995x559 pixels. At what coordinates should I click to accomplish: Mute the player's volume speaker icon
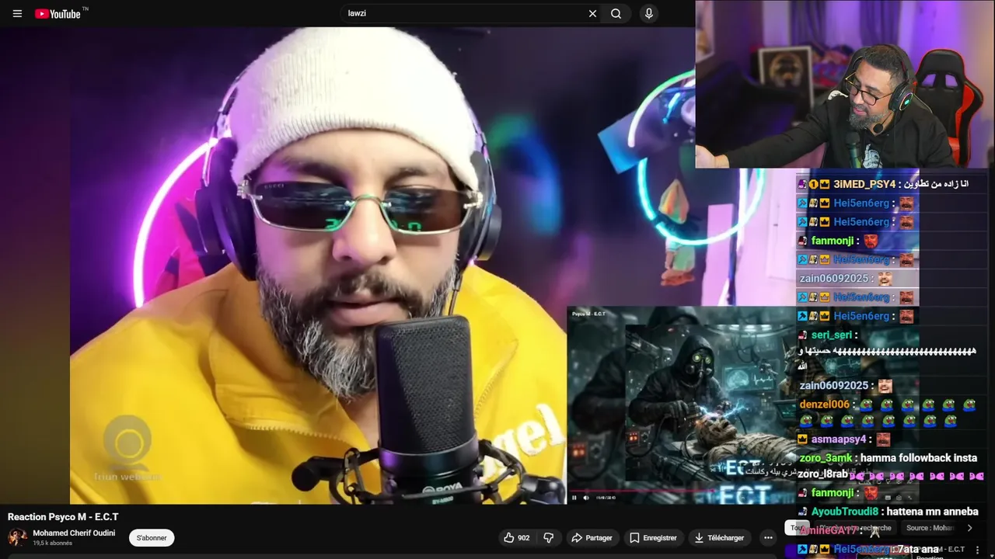586,498
